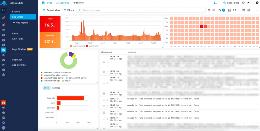Viewport: 260px width, 131px height.
Task: Open the settings gear icon in left rail
Action: pos(4,123)
